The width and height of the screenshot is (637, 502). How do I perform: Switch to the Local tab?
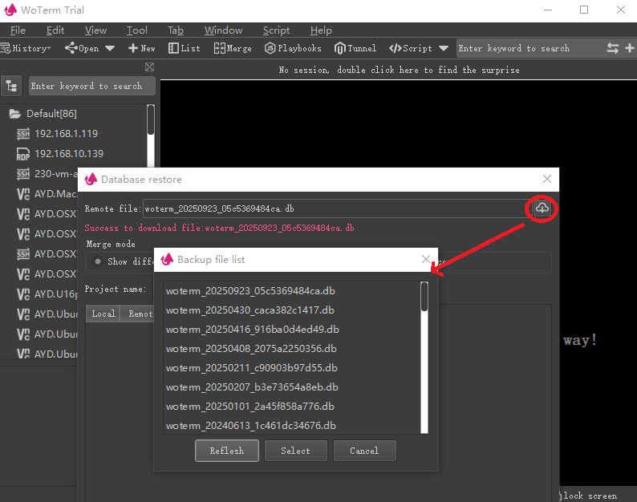(x=103, y=314)
